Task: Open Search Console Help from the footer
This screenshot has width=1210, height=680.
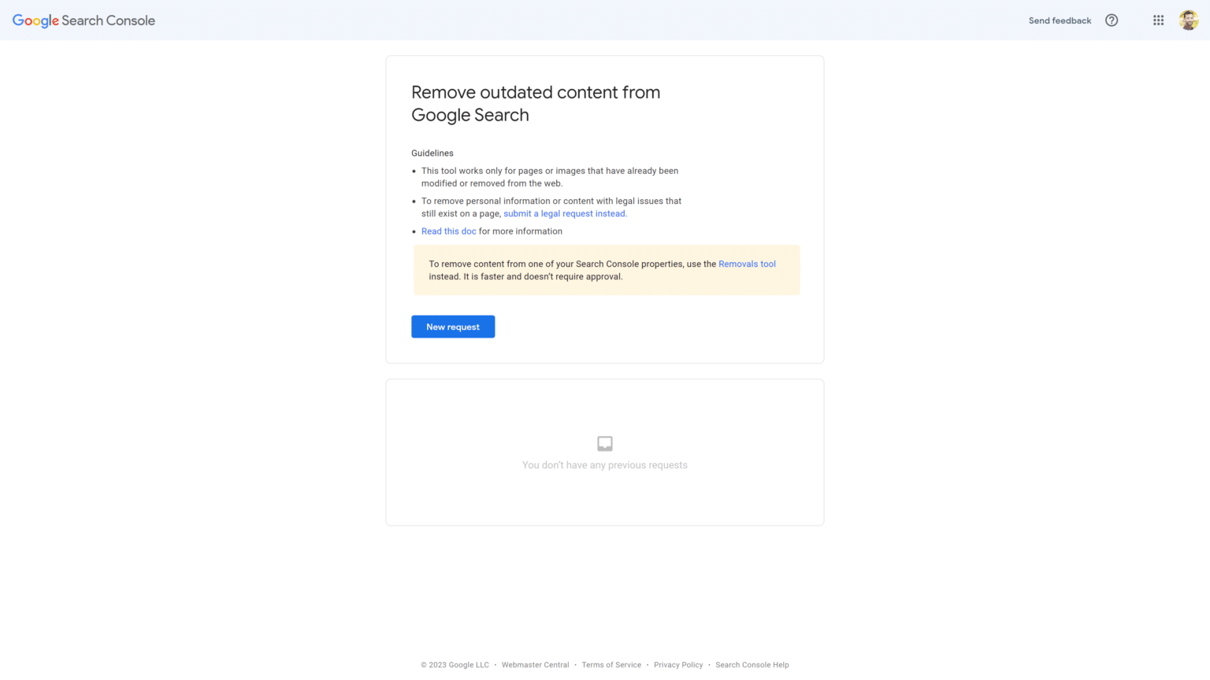Action: pyautogui.click(x=752, y=664)
